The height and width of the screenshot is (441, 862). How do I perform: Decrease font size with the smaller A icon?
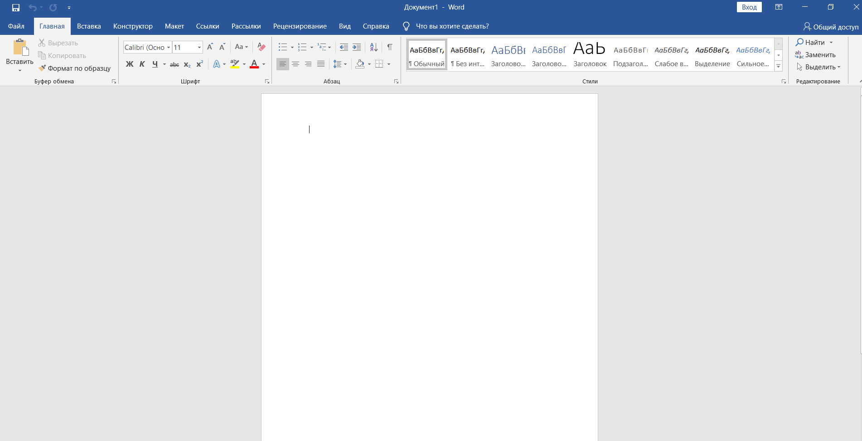[x=222, y=47]
